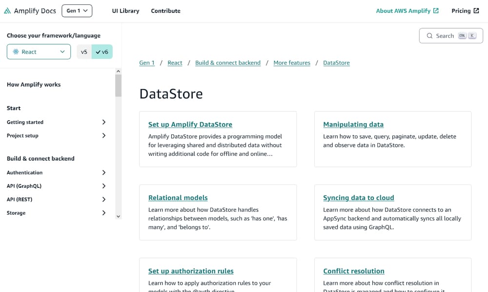Click the external link icon next to Pricing
The image size is (488, 292).
pyautogui.click(x=476, y=10)
